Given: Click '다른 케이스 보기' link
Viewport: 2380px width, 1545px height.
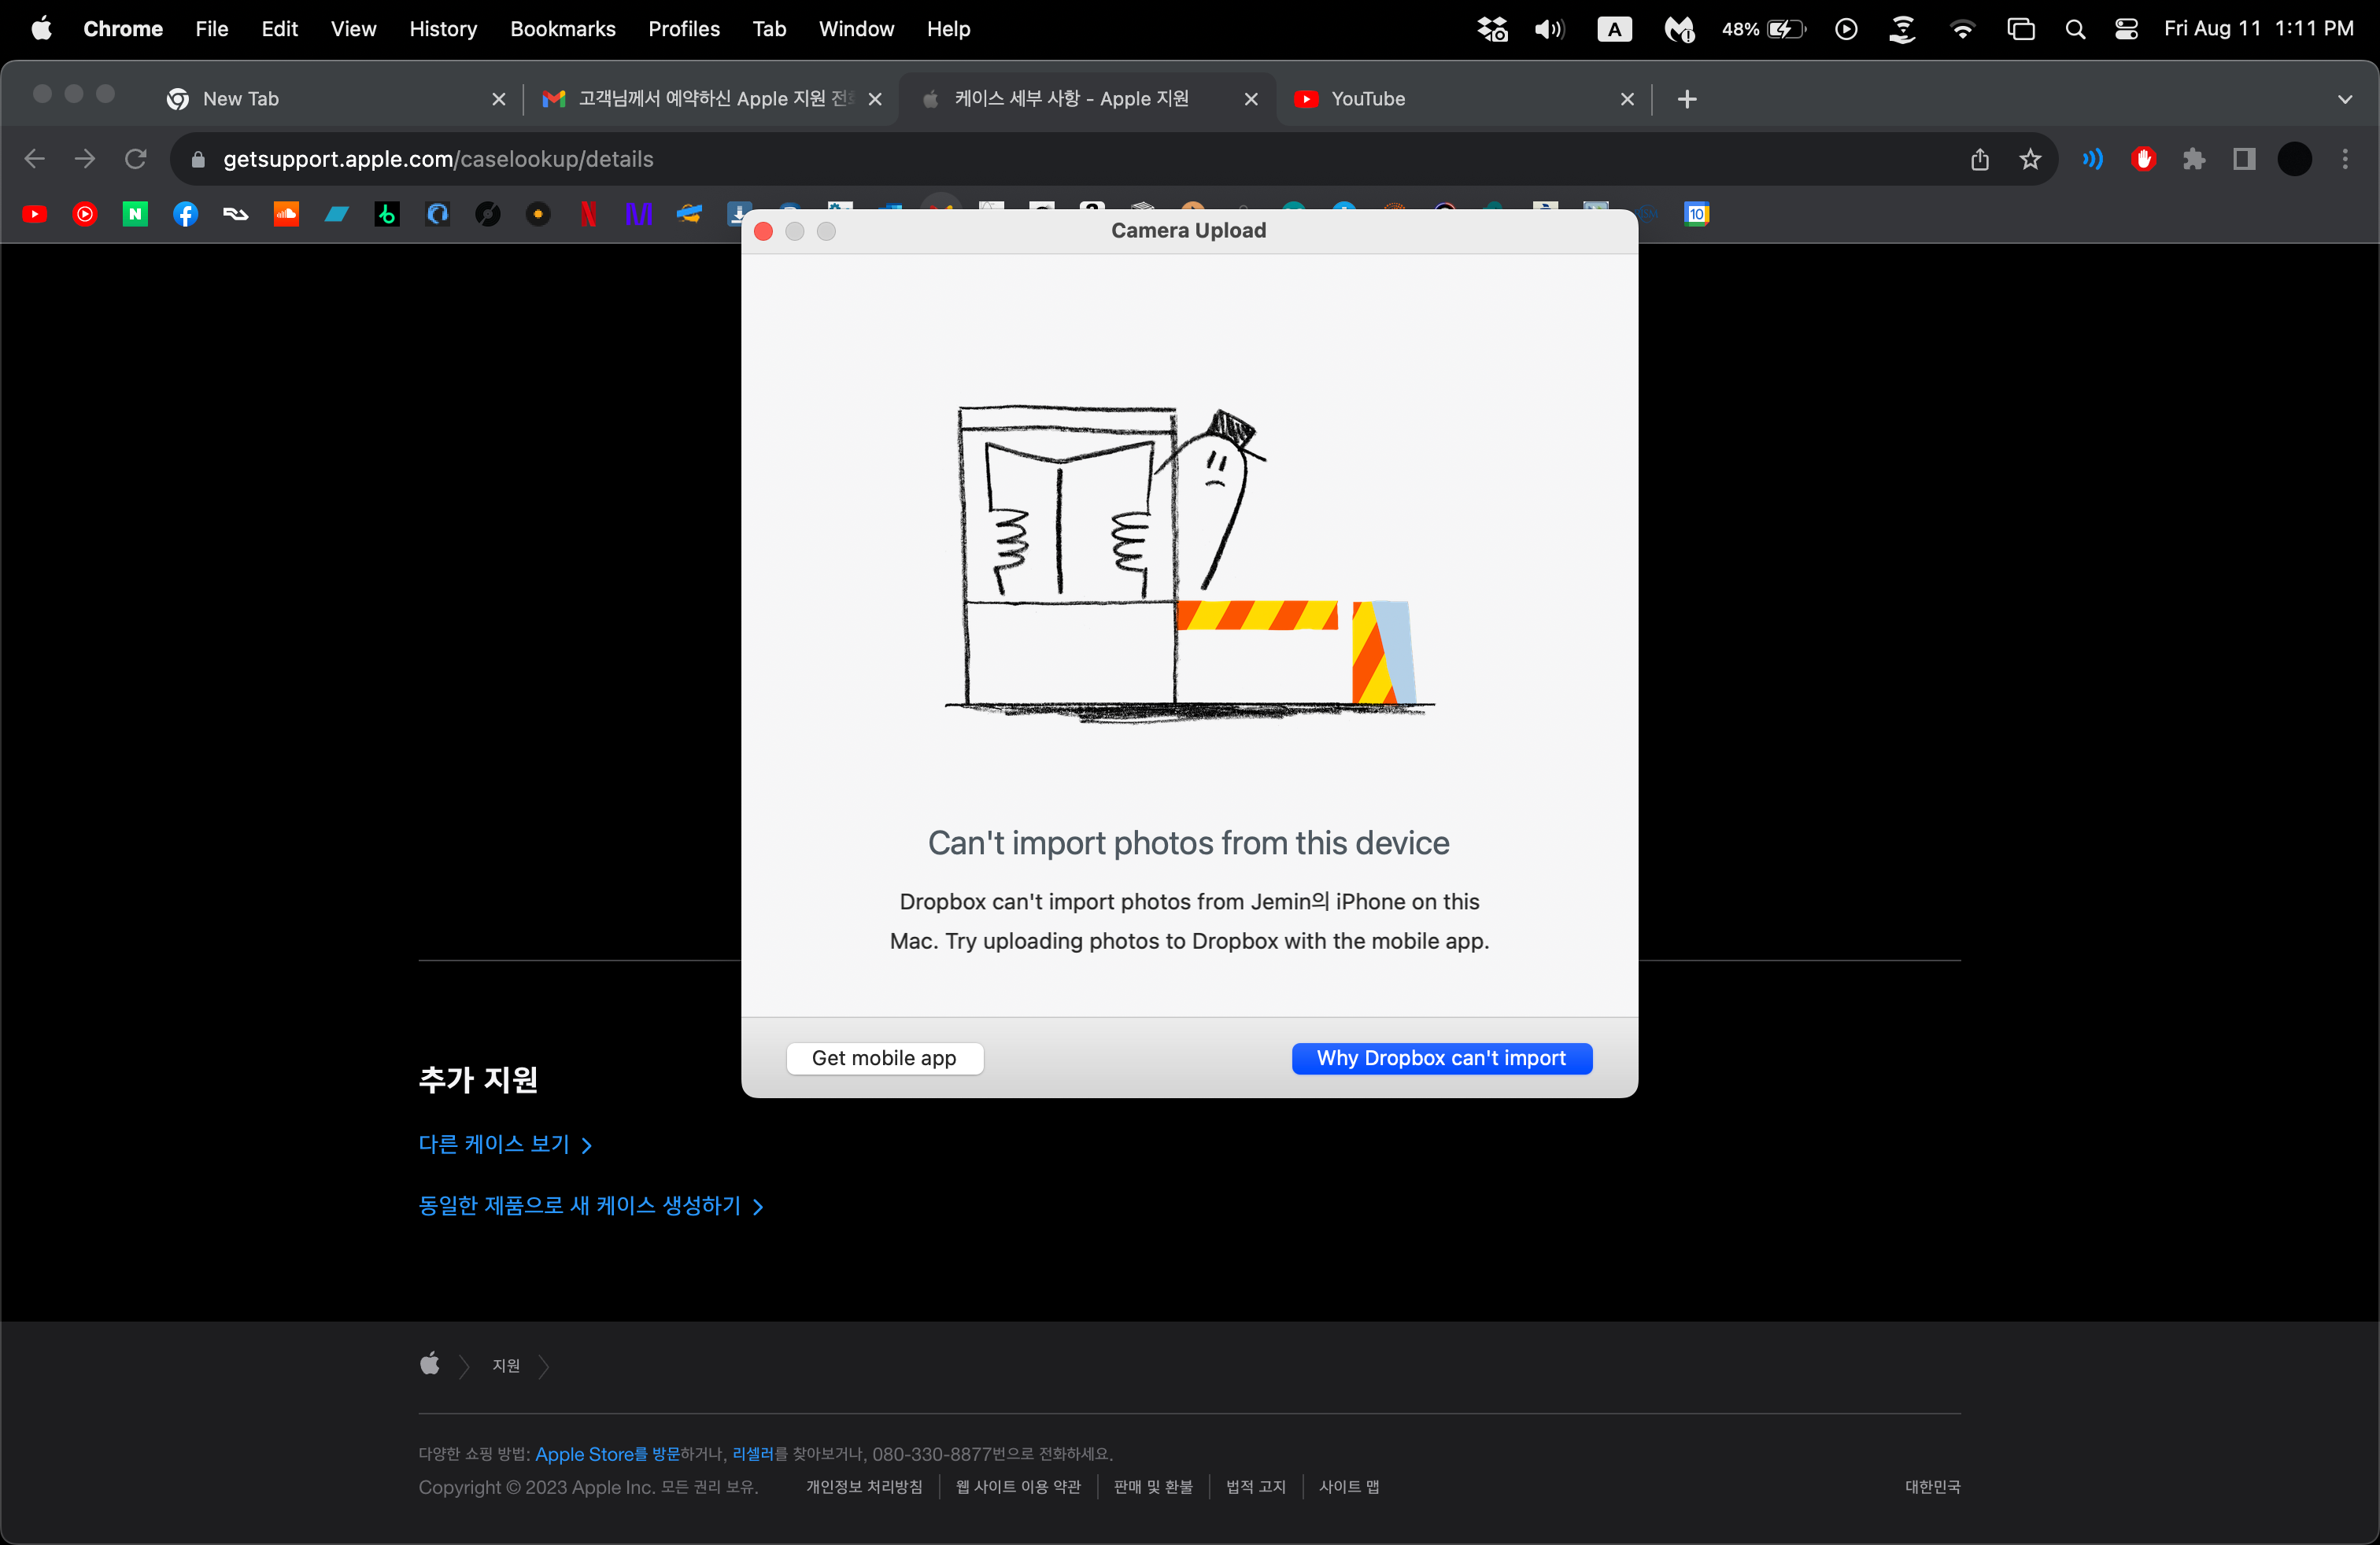Looking at the screenshot, I should point(506,1145).
